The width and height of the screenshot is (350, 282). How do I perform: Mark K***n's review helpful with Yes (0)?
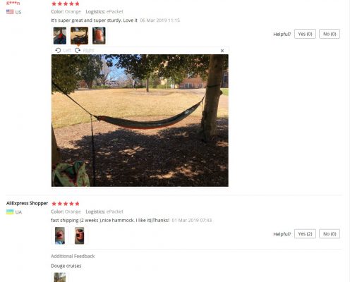pos(305,34)
